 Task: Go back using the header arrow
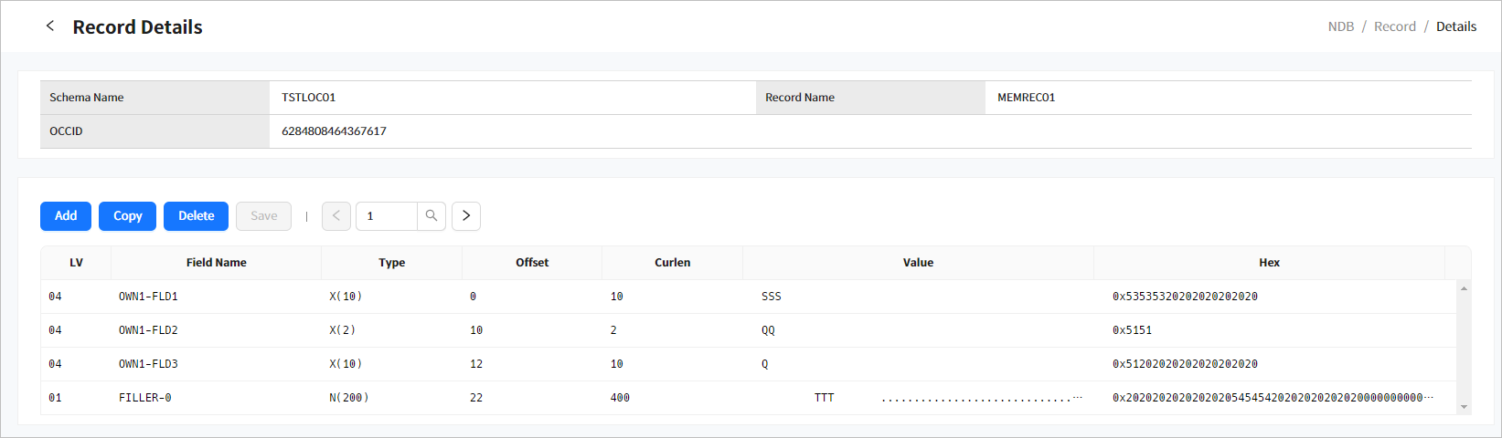(x=50, y=26)
